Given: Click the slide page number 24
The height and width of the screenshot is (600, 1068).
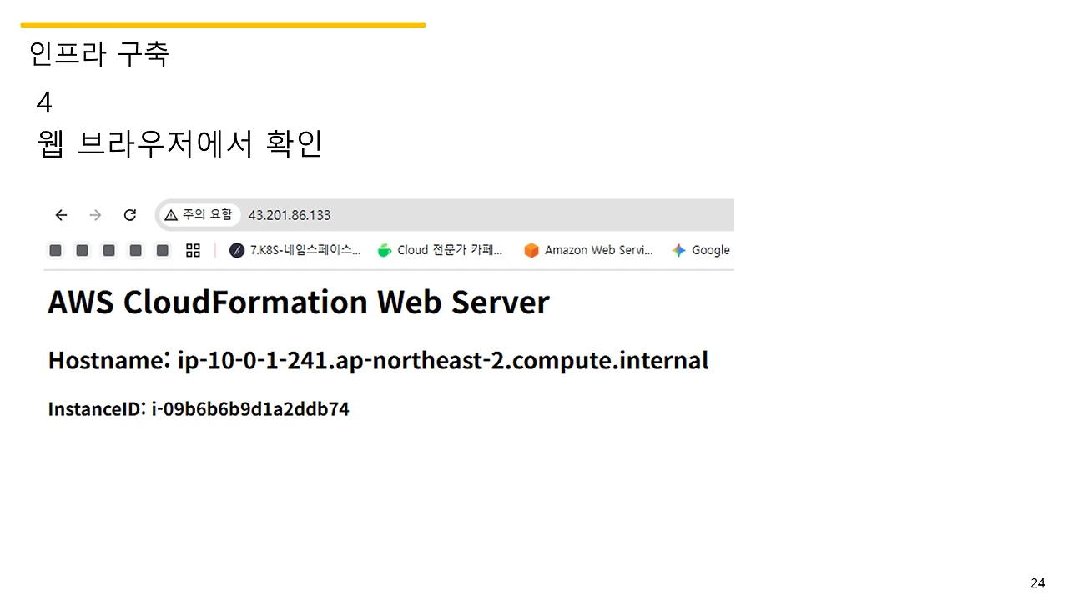Looking at the screenshot, I should [1038, 583].
